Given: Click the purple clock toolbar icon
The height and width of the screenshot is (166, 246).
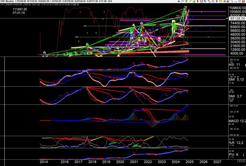Looking at the screenshot, I should [202, 1].
